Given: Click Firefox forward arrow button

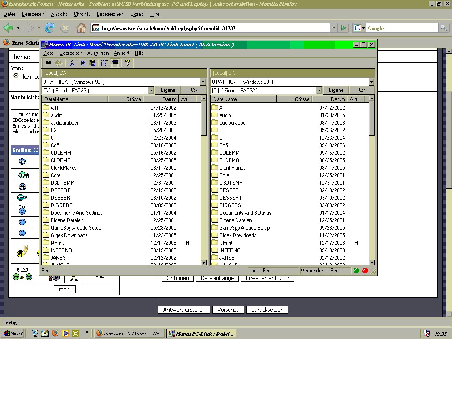Looking at the screenshot, I should [x=28, y=28].
